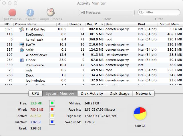Click the 100.9 CPU percentage value
Viewport: 183px width, 136px height.
pos(62,29)
